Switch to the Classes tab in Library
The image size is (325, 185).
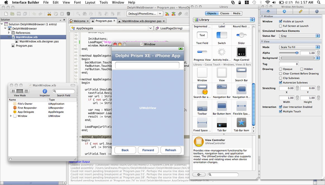tap(225, 13)
